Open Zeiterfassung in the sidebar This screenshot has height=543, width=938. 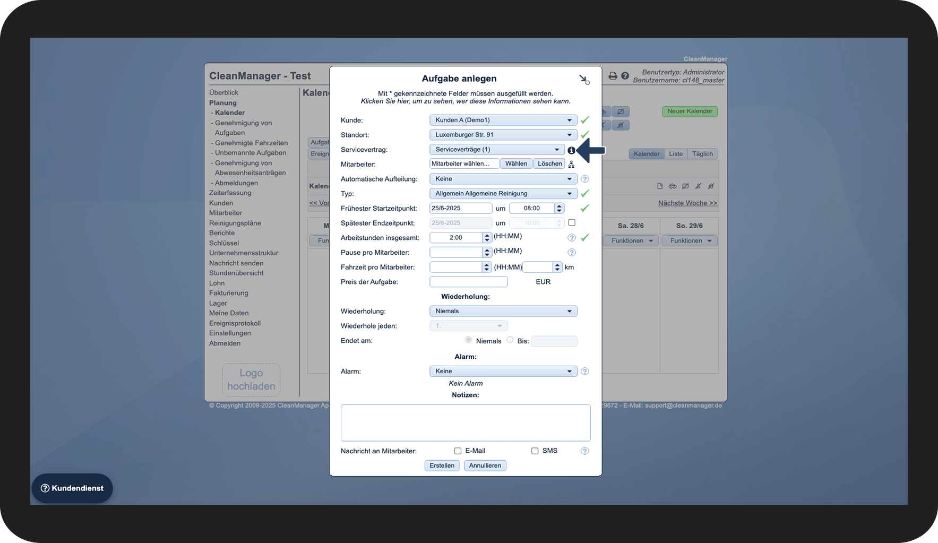pyautogui.click(x=230, y=193)
